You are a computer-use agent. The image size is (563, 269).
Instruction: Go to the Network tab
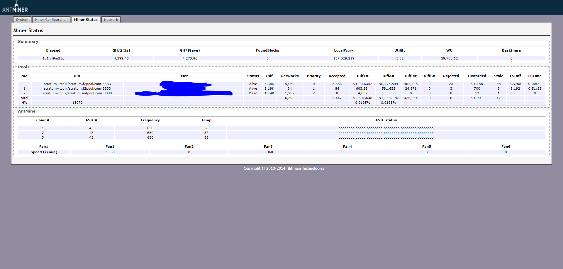(x=111, y=20)
